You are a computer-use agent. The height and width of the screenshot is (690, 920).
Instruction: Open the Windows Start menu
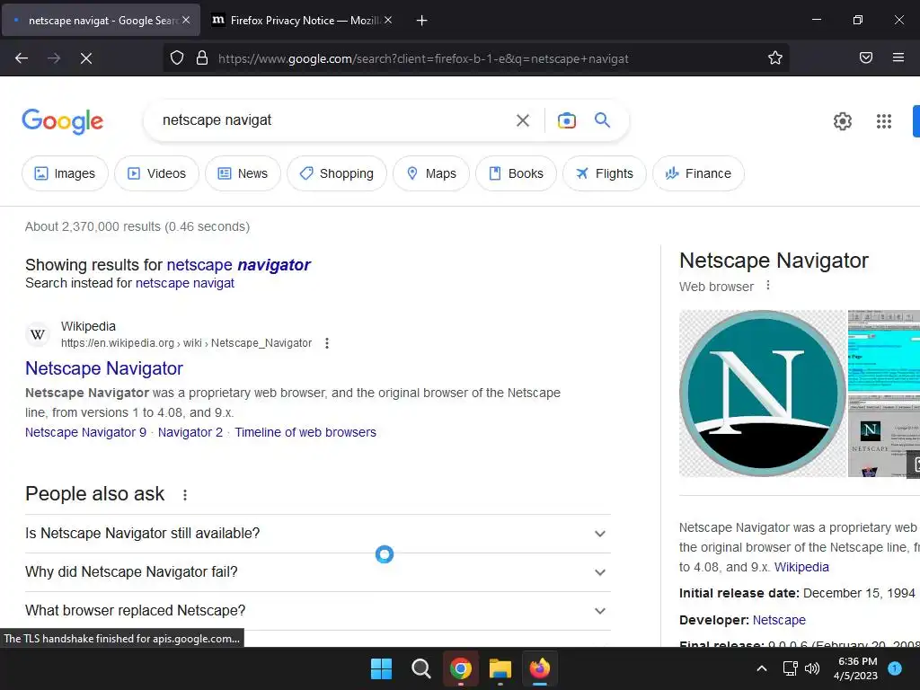[x=381, y=668]
